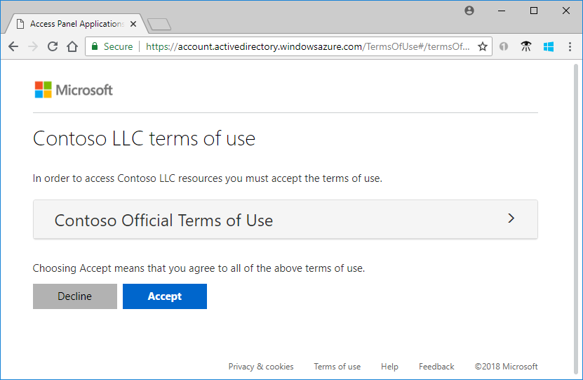Open the Privacy & cookies link
583x380 pixels.
[261, 367]
